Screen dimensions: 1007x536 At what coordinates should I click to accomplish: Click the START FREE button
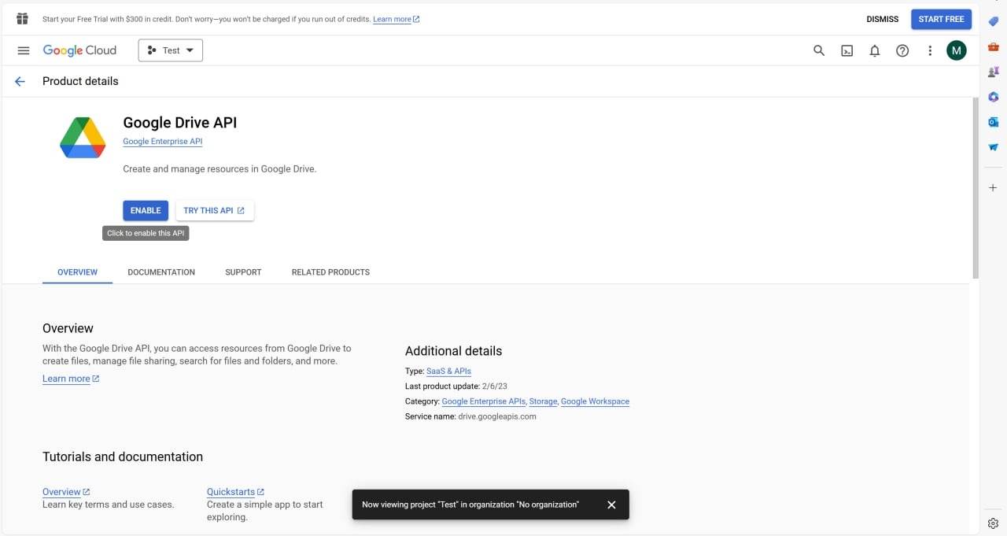pyautogui.click(x=941, y=19)
